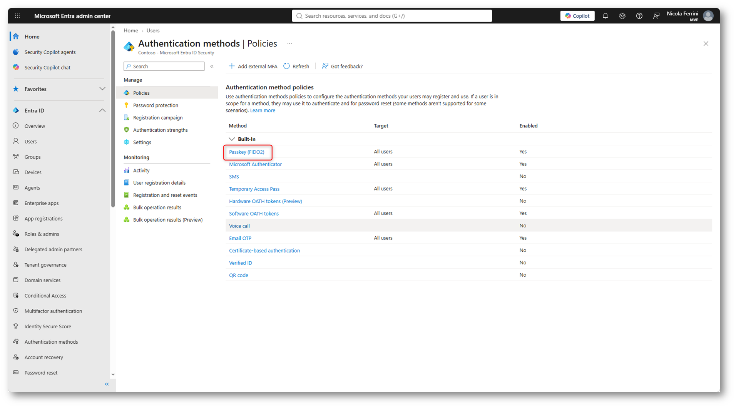736x408 pixels.
Task: Open Activity under Monitoring
Action: point(141,171)
